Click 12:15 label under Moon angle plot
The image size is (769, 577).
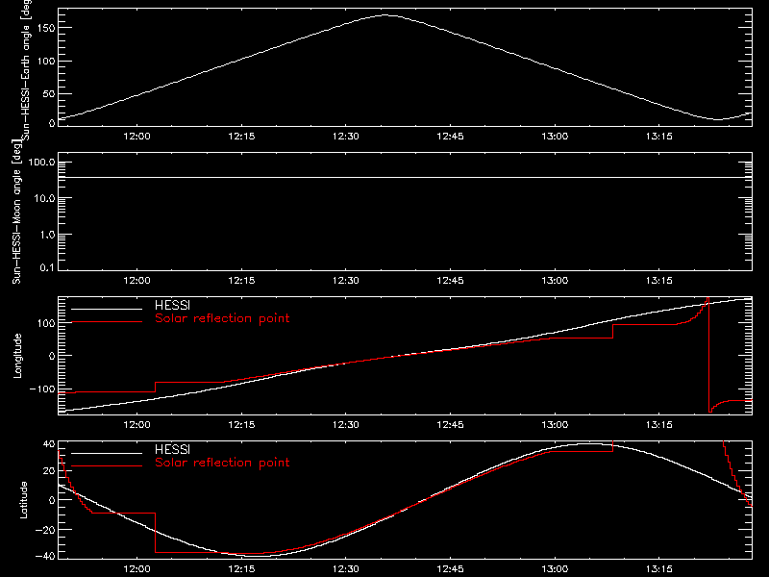point(241,281)
